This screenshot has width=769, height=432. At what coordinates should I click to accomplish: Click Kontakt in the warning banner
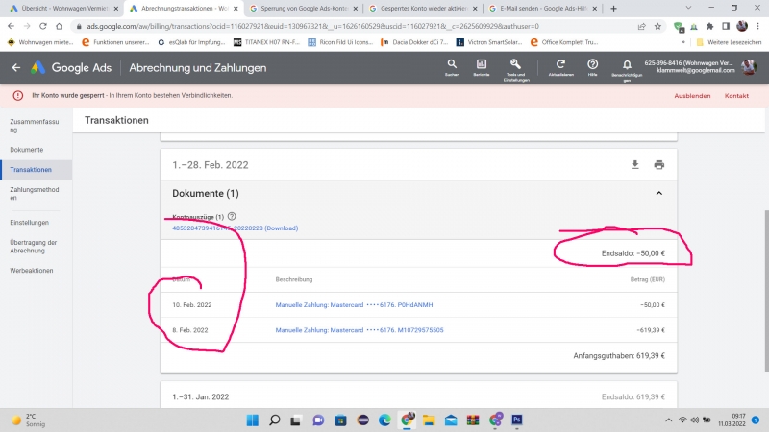tap(736, 96)
